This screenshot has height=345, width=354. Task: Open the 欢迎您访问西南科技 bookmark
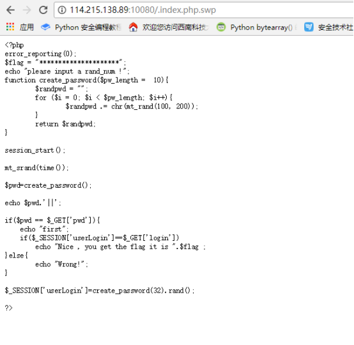pos(175,27)
